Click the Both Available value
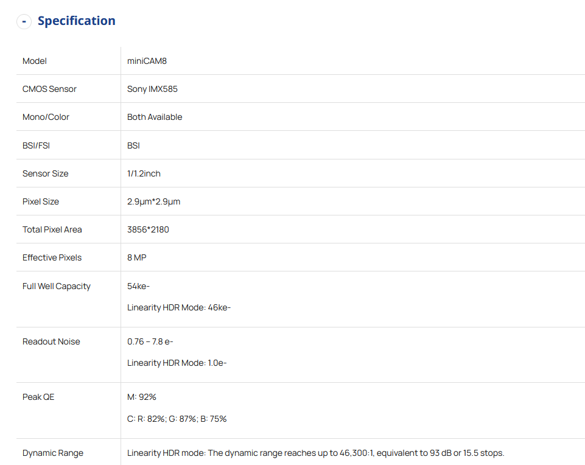The image size is (585, 465). point(155,117)
